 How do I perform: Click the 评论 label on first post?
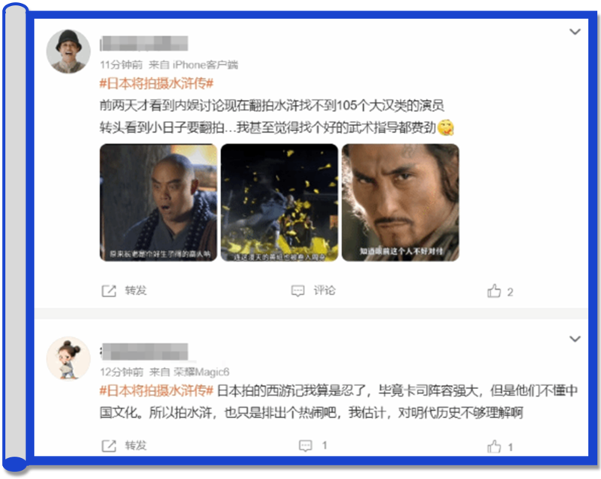325,291
